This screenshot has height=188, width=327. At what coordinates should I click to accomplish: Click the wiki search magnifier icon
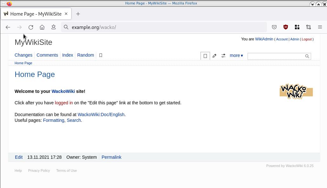[x=307, y=56]
